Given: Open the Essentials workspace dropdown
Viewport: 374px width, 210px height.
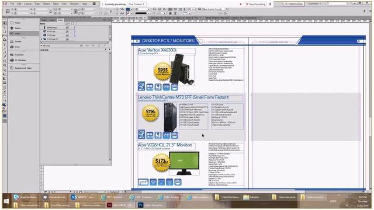Looking at the screenshot, I should tap(314, 3).
